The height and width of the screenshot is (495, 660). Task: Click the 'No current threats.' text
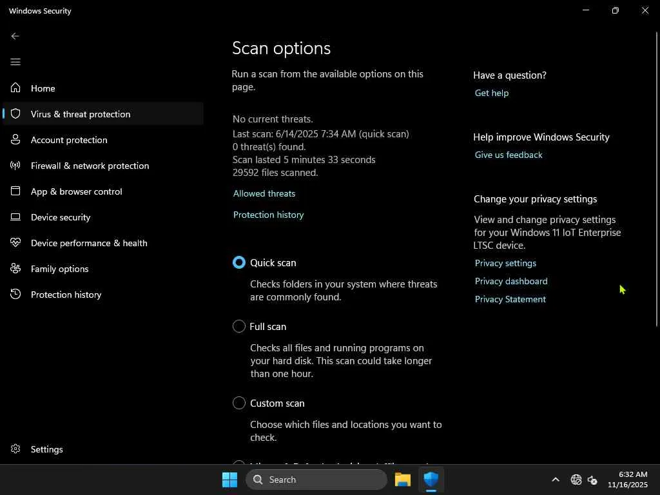pos(273,119)
